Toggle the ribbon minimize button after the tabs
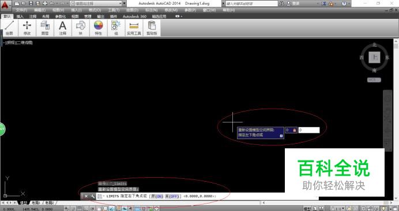The width and height of the screenshot is (399, 211). click(x=178, y=16)
